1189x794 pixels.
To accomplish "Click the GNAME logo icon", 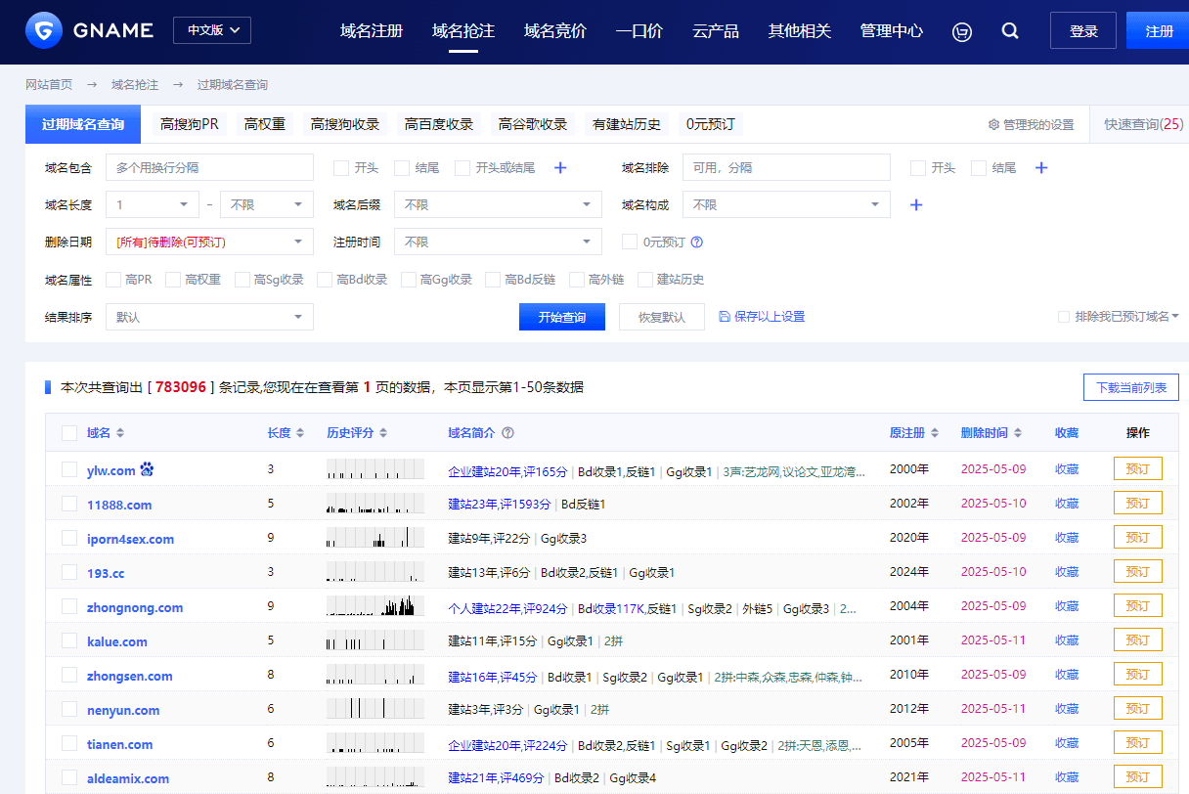I will (x=43, y=31).
